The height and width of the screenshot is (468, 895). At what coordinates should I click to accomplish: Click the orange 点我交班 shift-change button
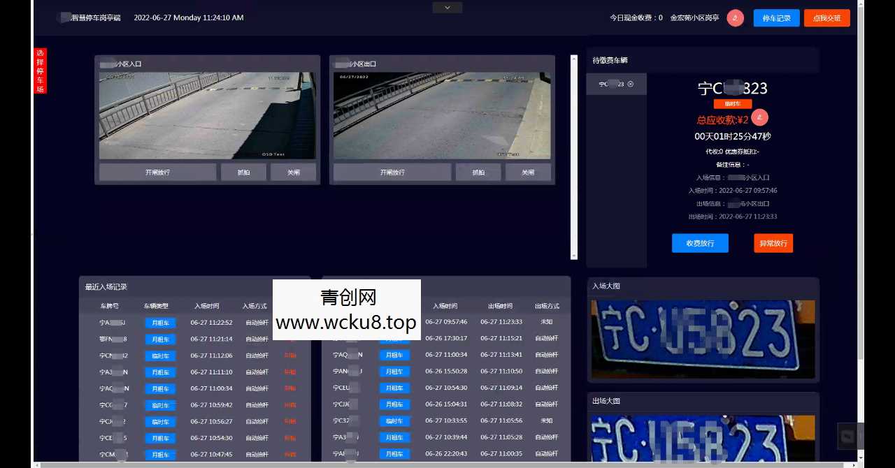point(827,18)
